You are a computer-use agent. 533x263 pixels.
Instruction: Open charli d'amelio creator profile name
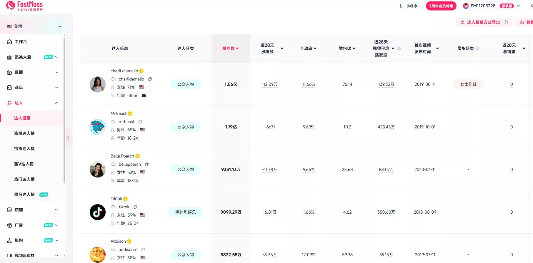tap(124, 71)
